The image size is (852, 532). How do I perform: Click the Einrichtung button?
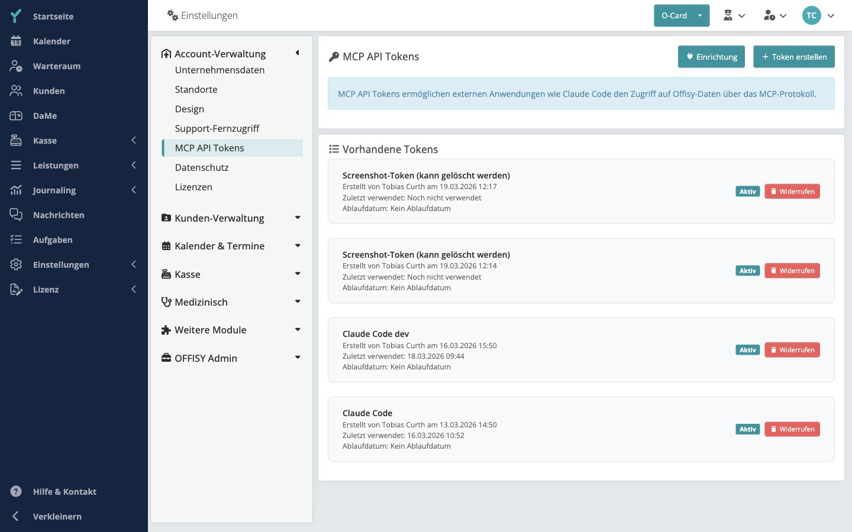(x=711, y=57)
